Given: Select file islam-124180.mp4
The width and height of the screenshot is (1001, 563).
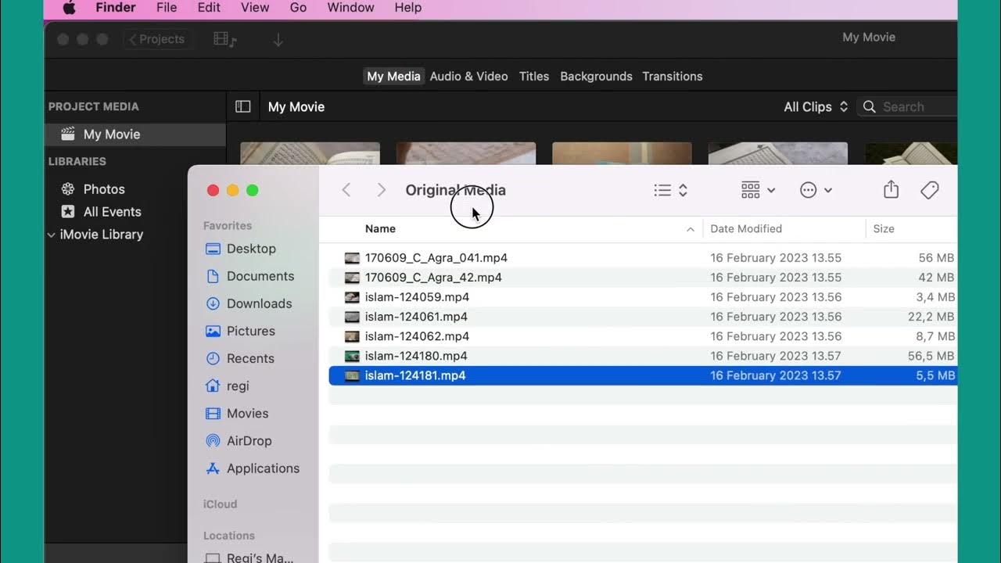Looking at the screenshot, I should click(643, 356).
